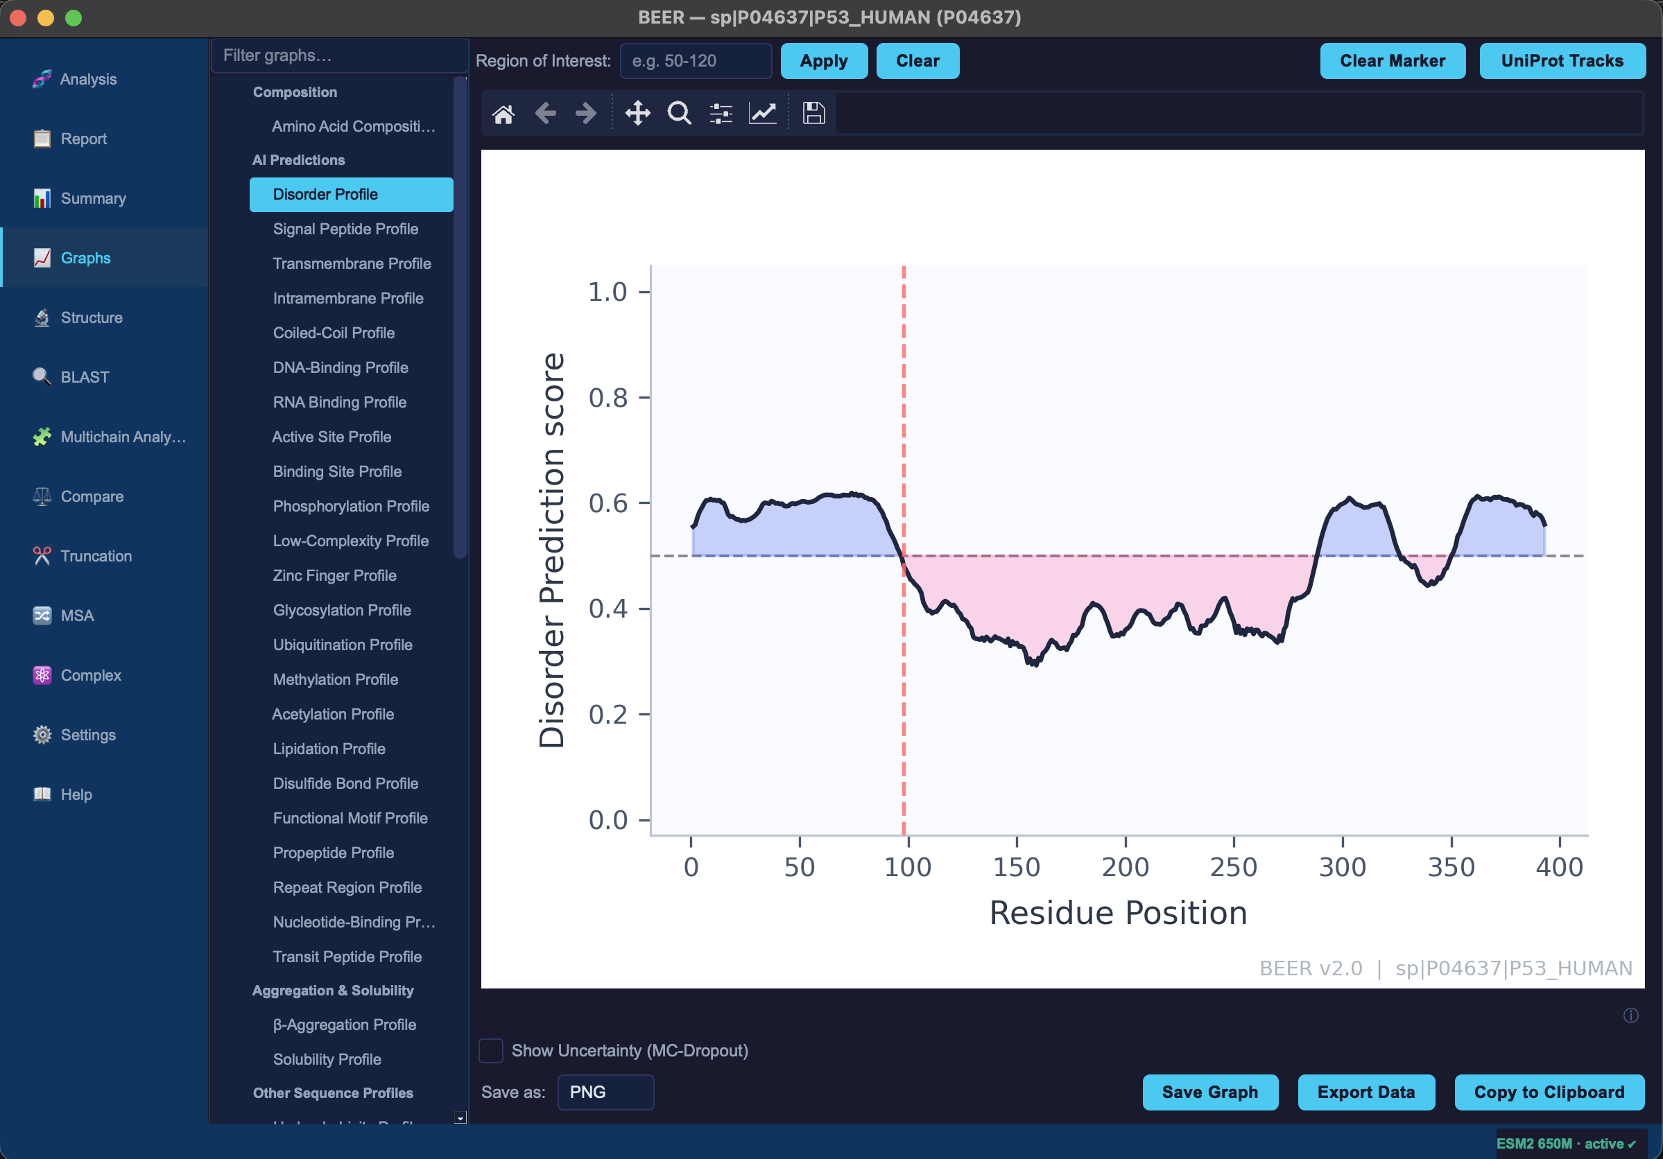Screen dimensions: 1663x1159
Task: Open UniProt Tracks
Action: click(1562, 61)
